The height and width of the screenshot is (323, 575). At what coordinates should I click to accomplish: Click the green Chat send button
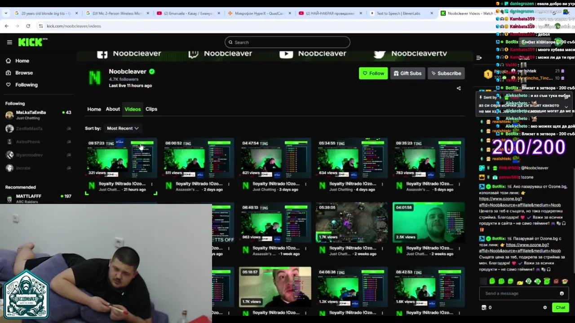[560, 308]
